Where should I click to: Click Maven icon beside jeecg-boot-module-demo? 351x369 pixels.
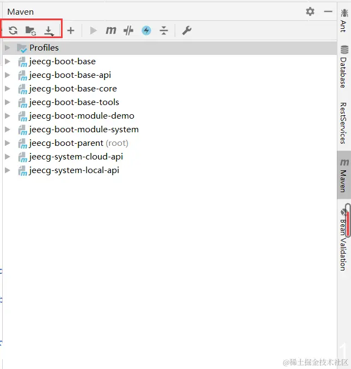(x=23, y=116)
